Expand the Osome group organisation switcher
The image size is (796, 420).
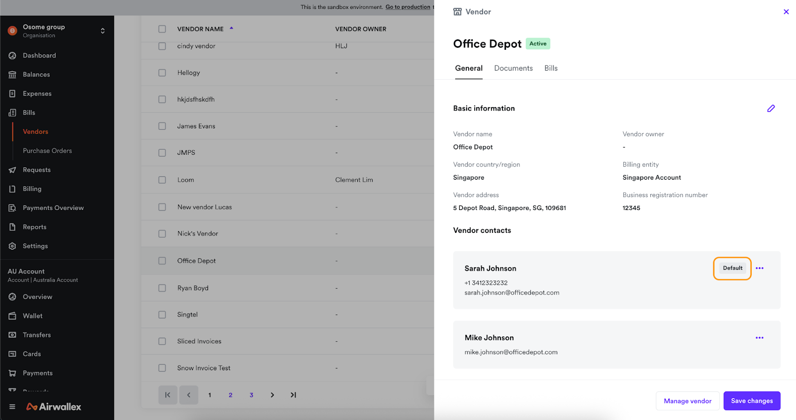[x=102, y=31]
